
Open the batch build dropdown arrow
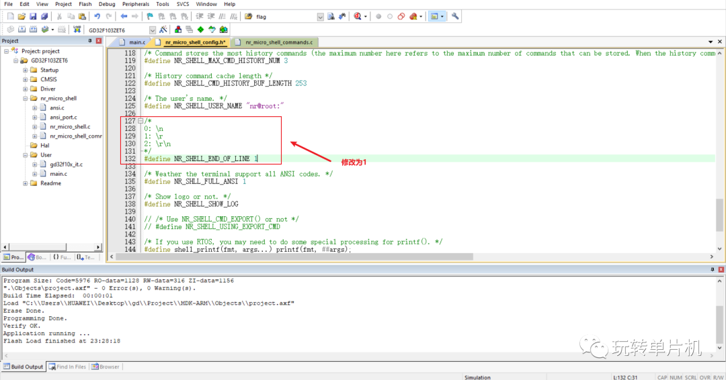tap(52, 30)
